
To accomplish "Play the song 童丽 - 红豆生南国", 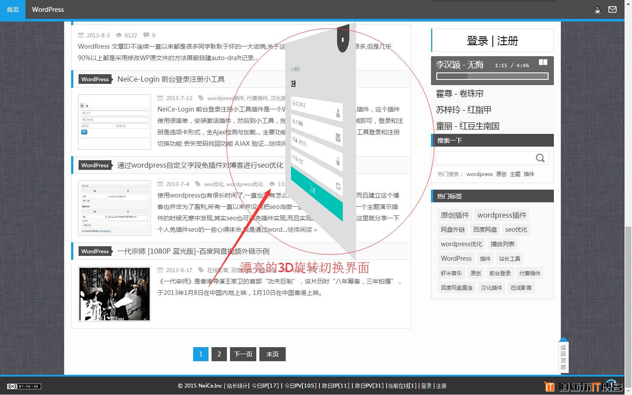I will point(467,126).
